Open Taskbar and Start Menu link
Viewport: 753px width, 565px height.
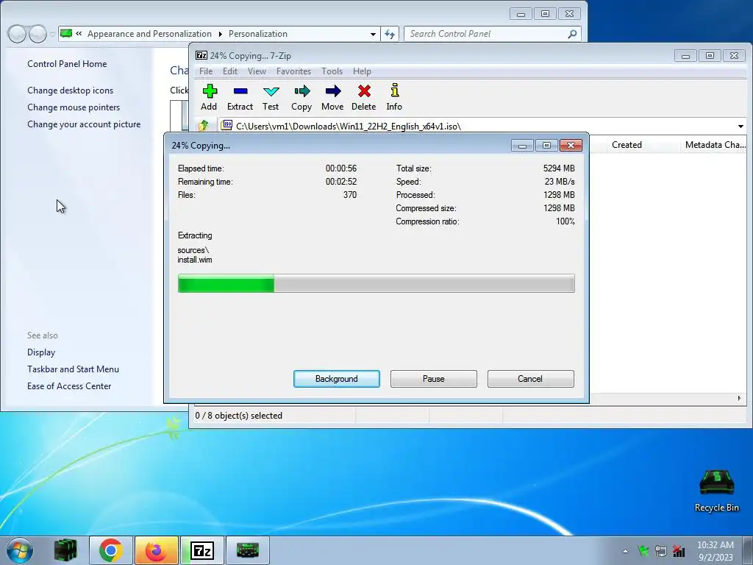(73, 369)
